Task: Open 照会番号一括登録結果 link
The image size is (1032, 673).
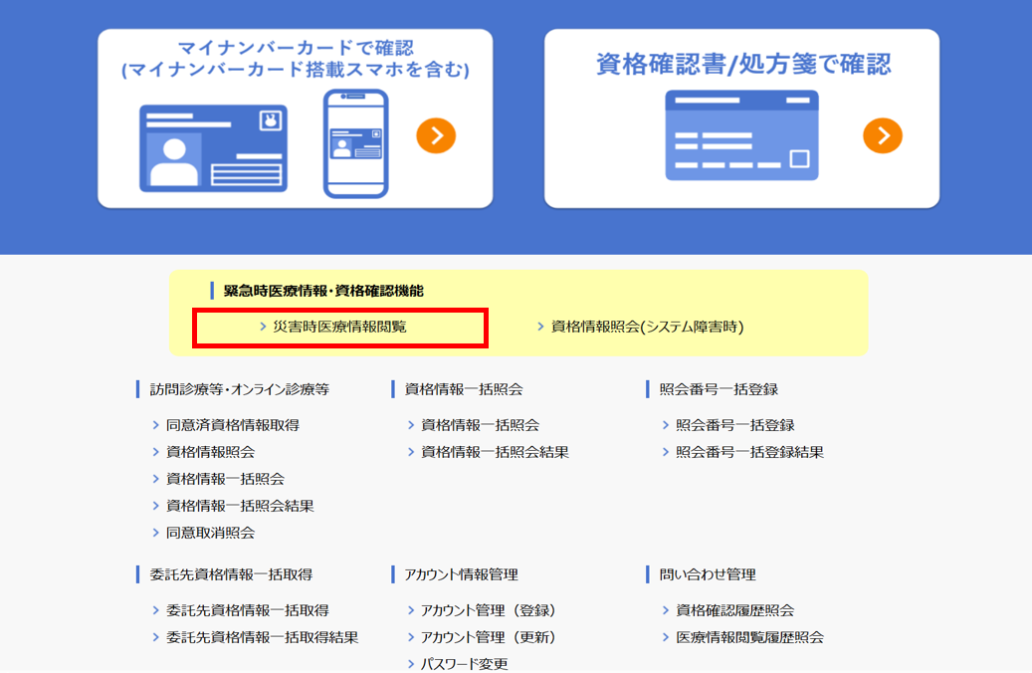Action: click(749, 452)
